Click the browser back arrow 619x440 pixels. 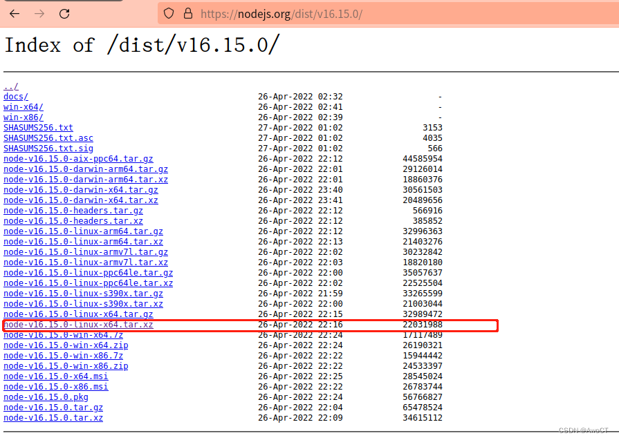[x=15, y=14]
